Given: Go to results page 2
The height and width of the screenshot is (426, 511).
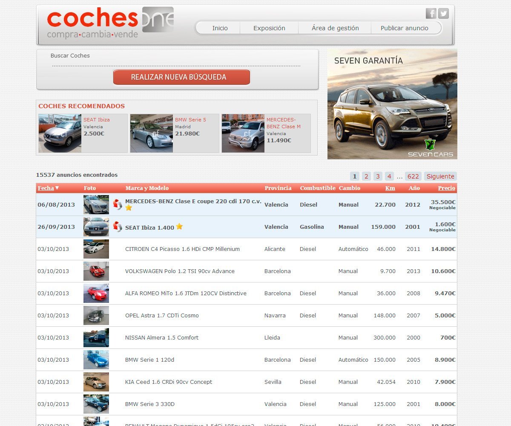Looking at the screenshot, I should click(366, 176).
